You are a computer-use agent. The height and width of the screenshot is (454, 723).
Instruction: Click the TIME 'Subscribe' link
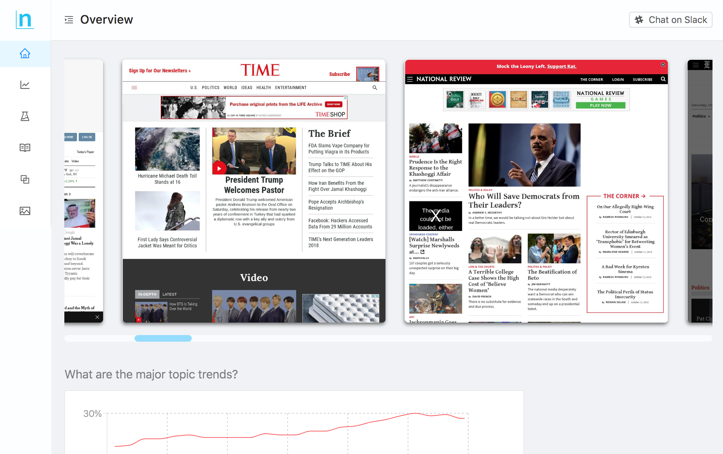pyautogui.click(x=340, y=74)
